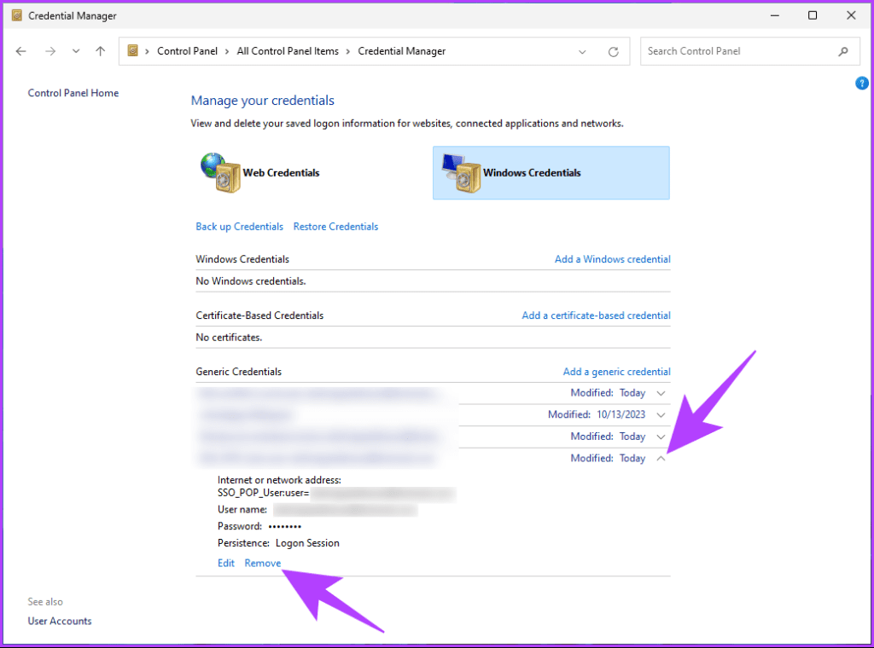Remove the expanded credential
Viewport: 874px width, 648px height.
[x=263, y=563]
